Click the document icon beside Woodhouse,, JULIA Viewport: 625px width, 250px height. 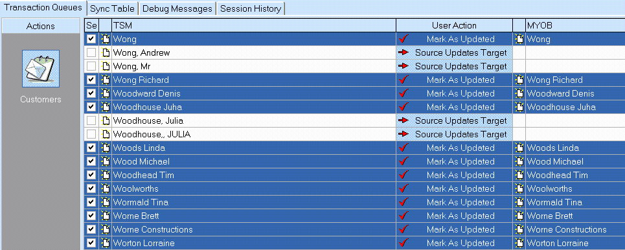point(106,134)
